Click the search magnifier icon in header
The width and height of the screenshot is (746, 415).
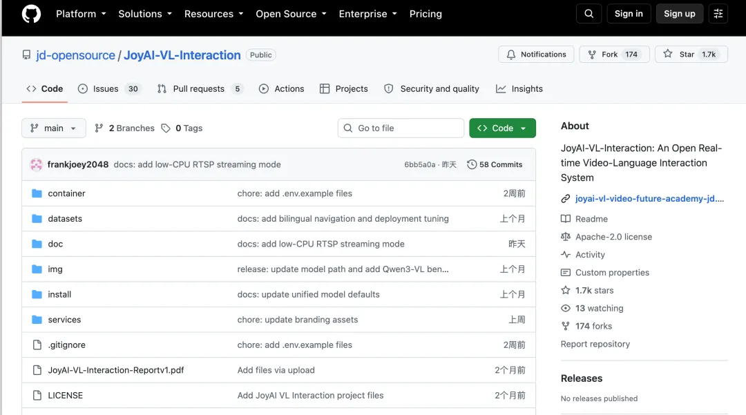point(589,14)
